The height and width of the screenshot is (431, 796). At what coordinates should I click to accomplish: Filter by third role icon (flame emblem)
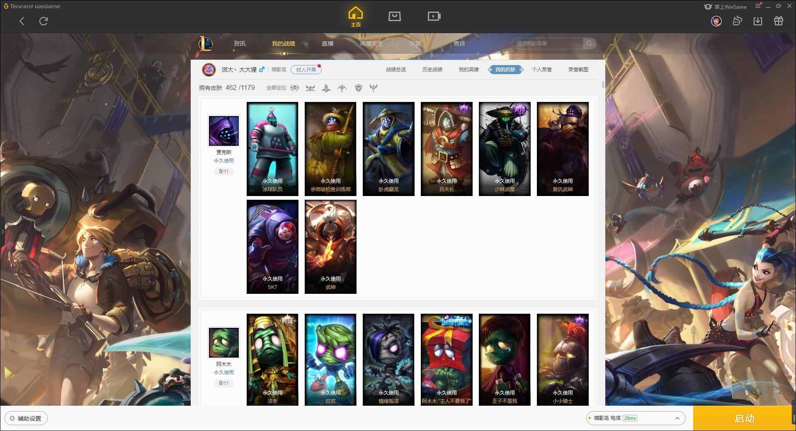[326, 88]
